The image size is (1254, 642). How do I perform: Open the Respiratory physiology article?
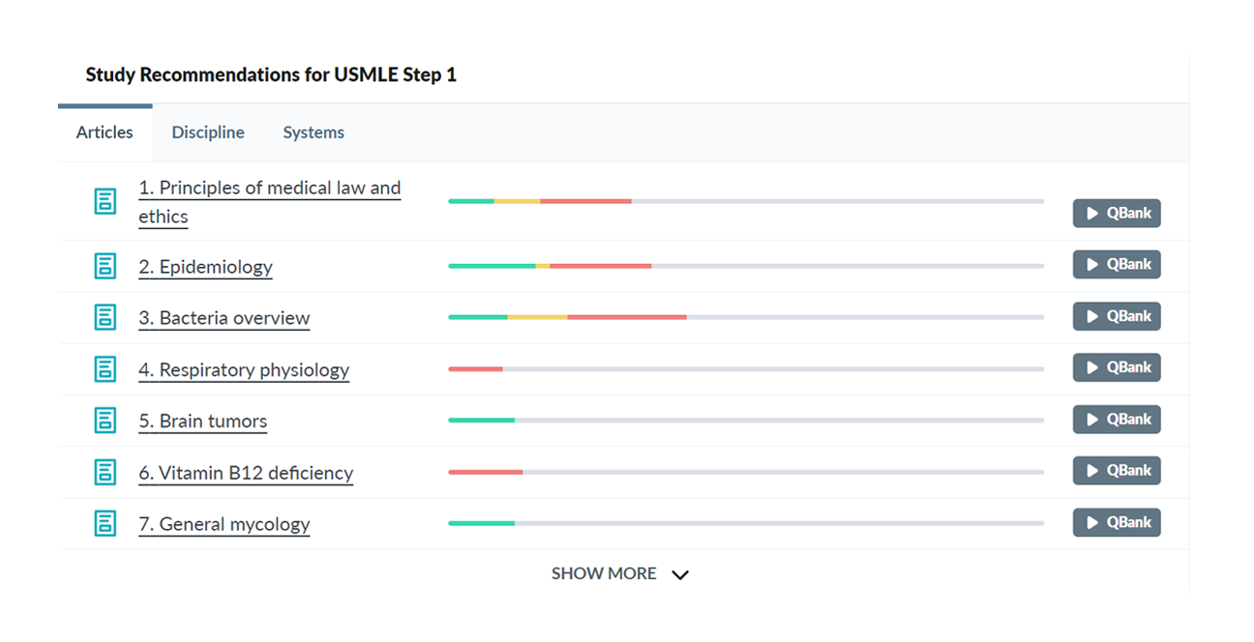(x=244, y=369)
